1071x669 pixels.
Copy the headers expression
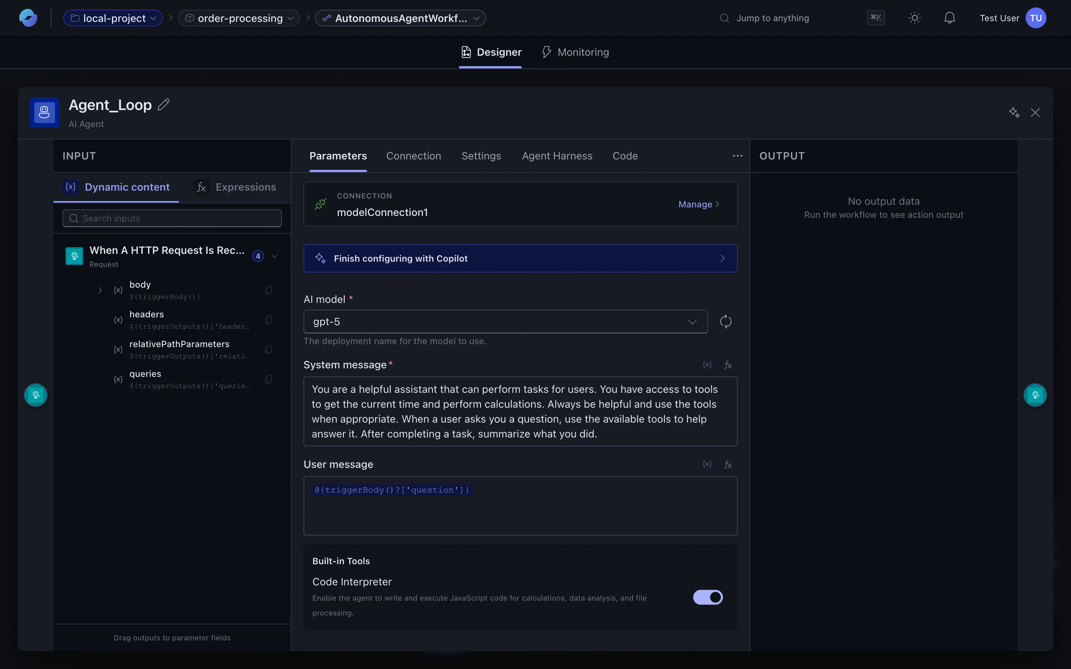point(268,320)
